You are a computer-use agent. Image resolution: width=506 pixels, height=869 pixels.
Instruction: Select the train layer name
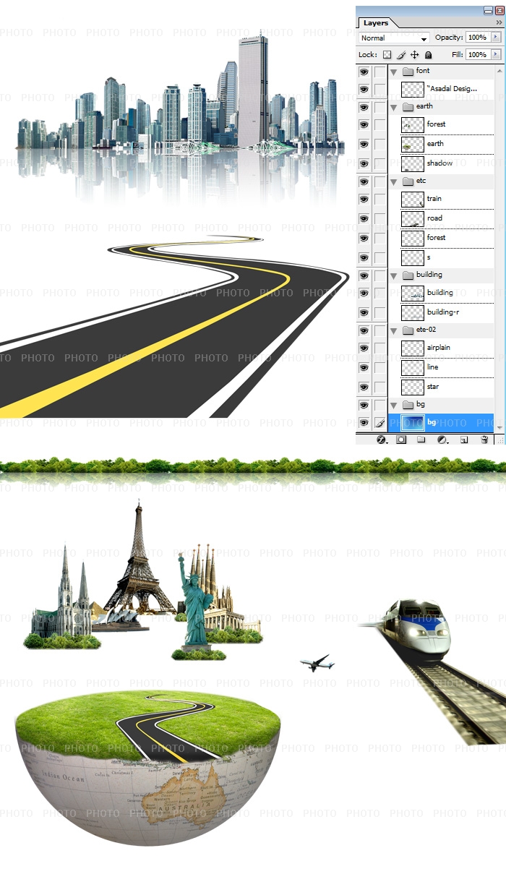click(x=434, y=198)
